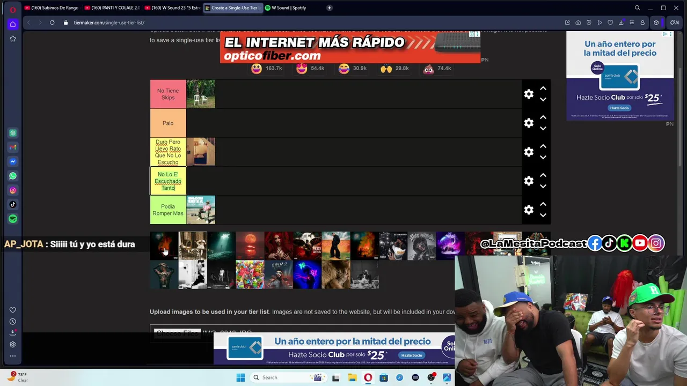This screenshot has width=687, height=386.
Task: Select white chairs album in No Tiene Skips
Action: coord(201,94)
